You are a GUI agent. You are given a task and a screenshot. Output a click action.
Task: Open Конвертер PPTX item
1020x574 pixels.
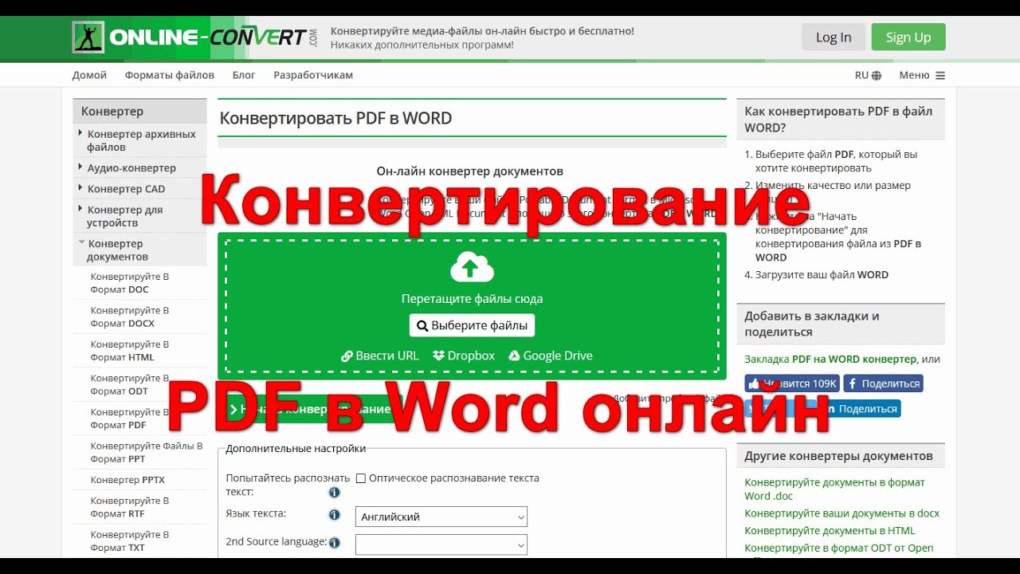pos(127,480)
